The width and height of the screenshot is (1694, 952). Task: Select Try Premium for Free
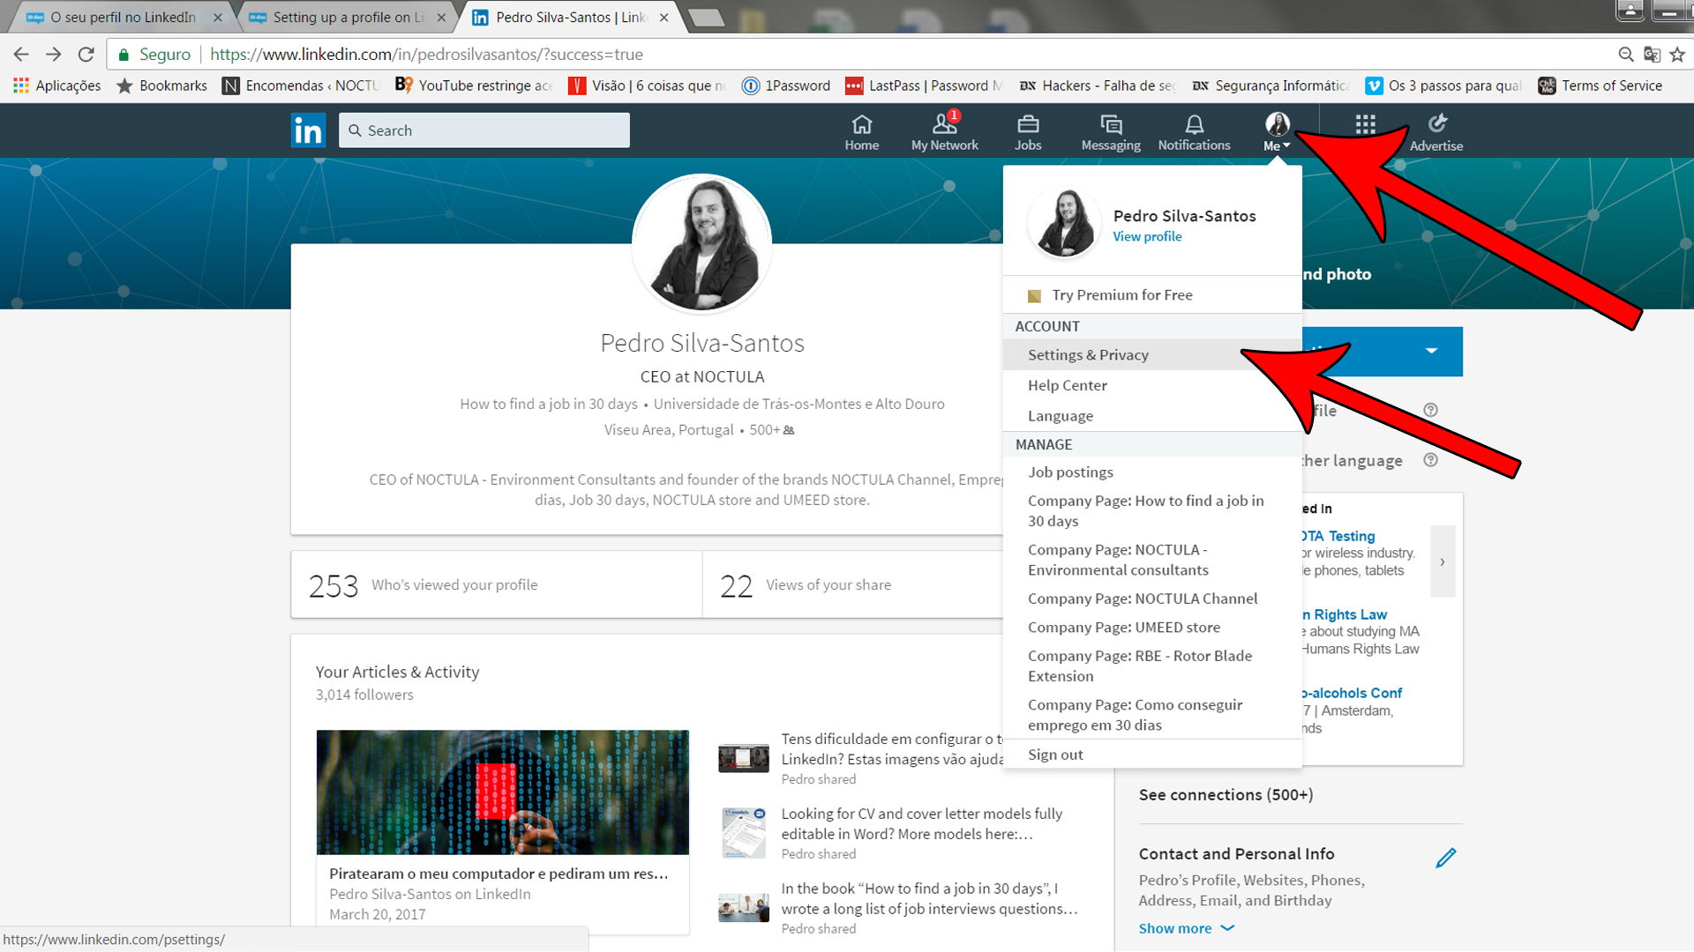(1152, 295)
